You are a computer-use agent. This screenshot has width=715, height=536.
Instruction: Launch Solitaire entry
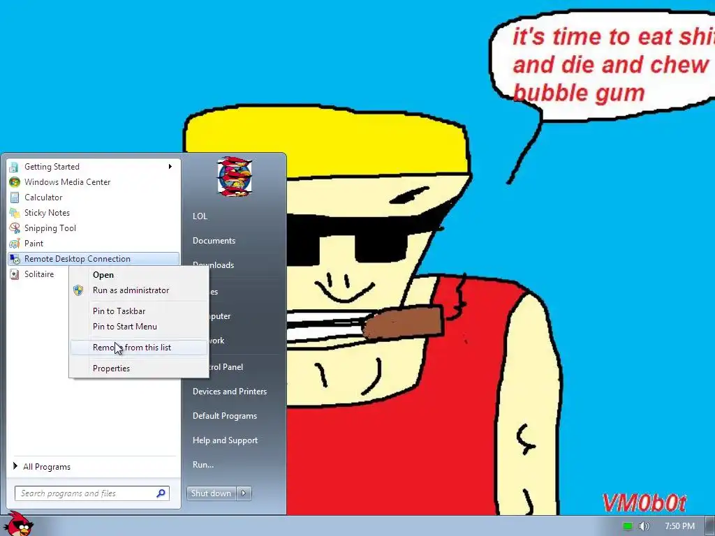[x=39, y=274]
